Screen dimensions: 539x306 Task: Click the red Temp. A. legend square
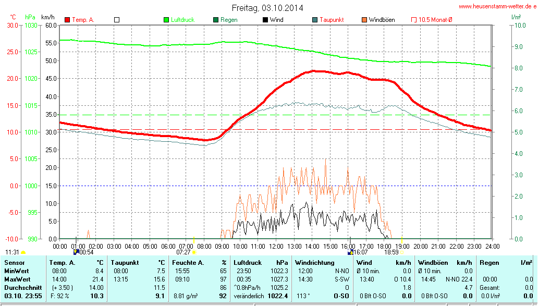[67, 20]
